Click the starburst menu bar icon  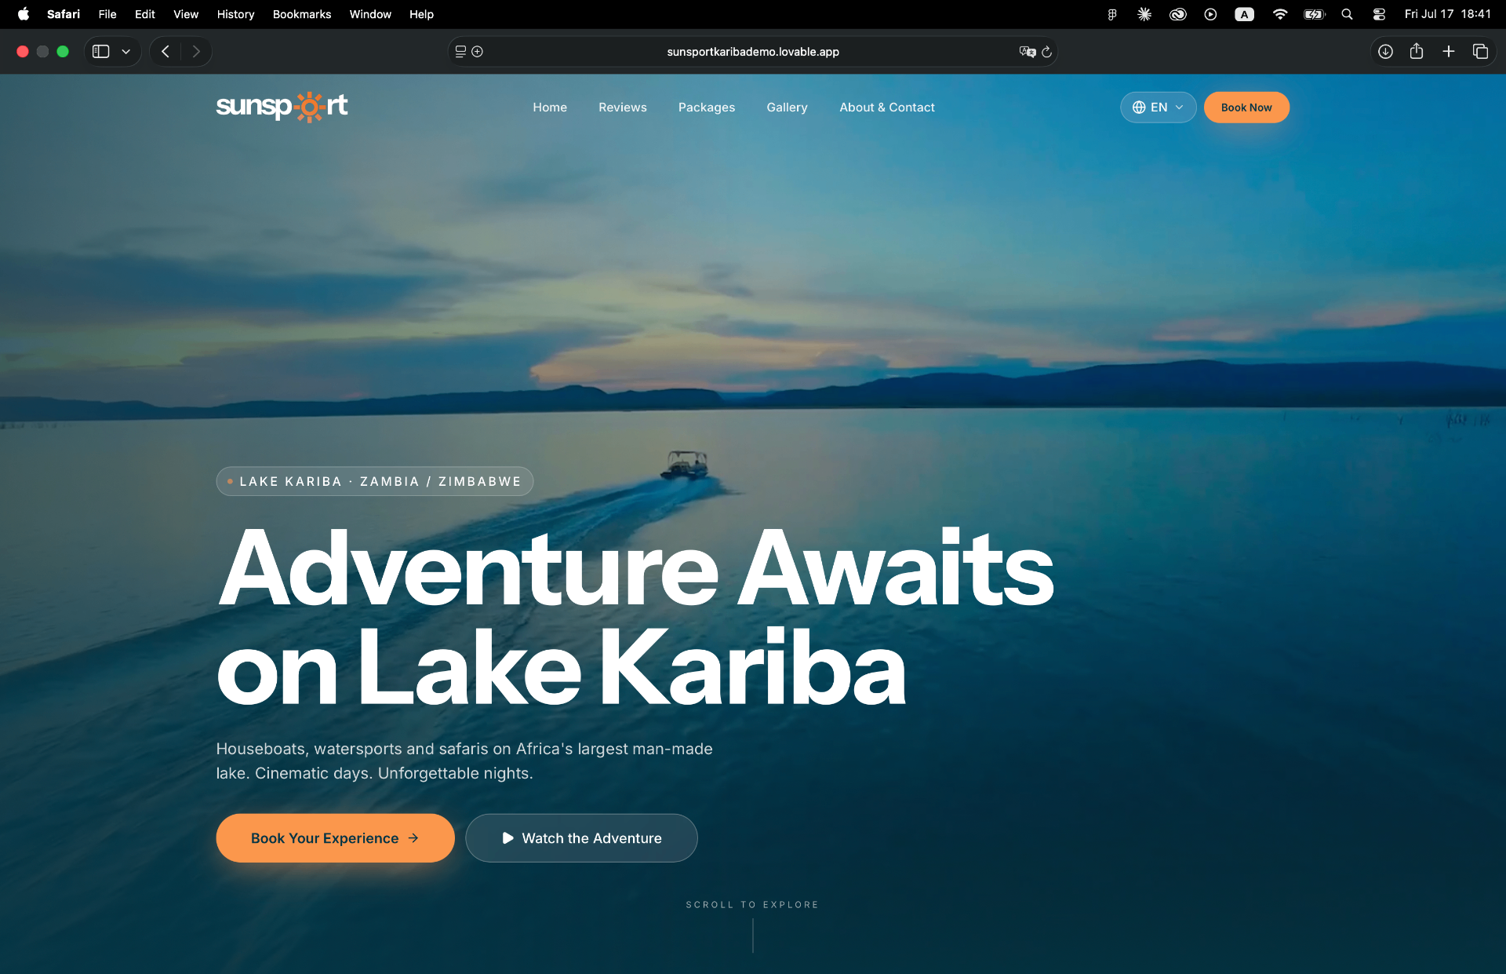(x=1144, y=14)
